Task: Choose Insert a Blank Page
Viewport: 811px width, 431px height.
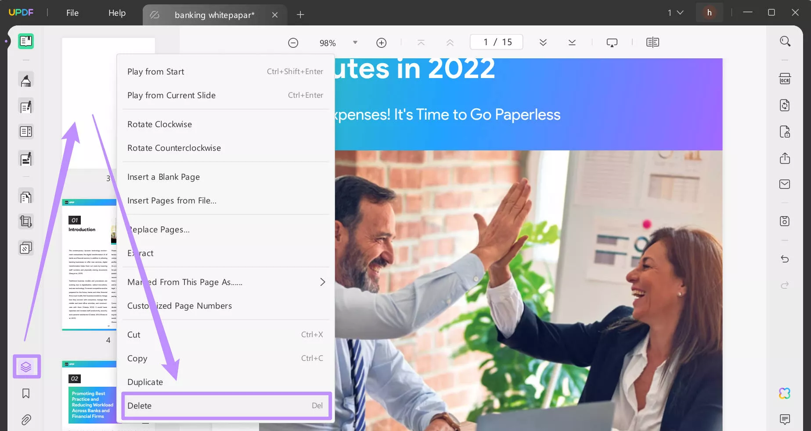Action: click(226, 177)
